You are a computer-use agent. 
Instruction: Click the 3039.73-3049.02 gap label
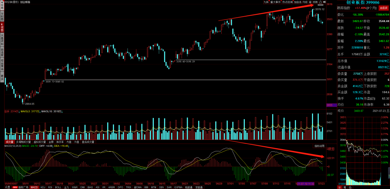pyautogui.click(x=55, y=82)
